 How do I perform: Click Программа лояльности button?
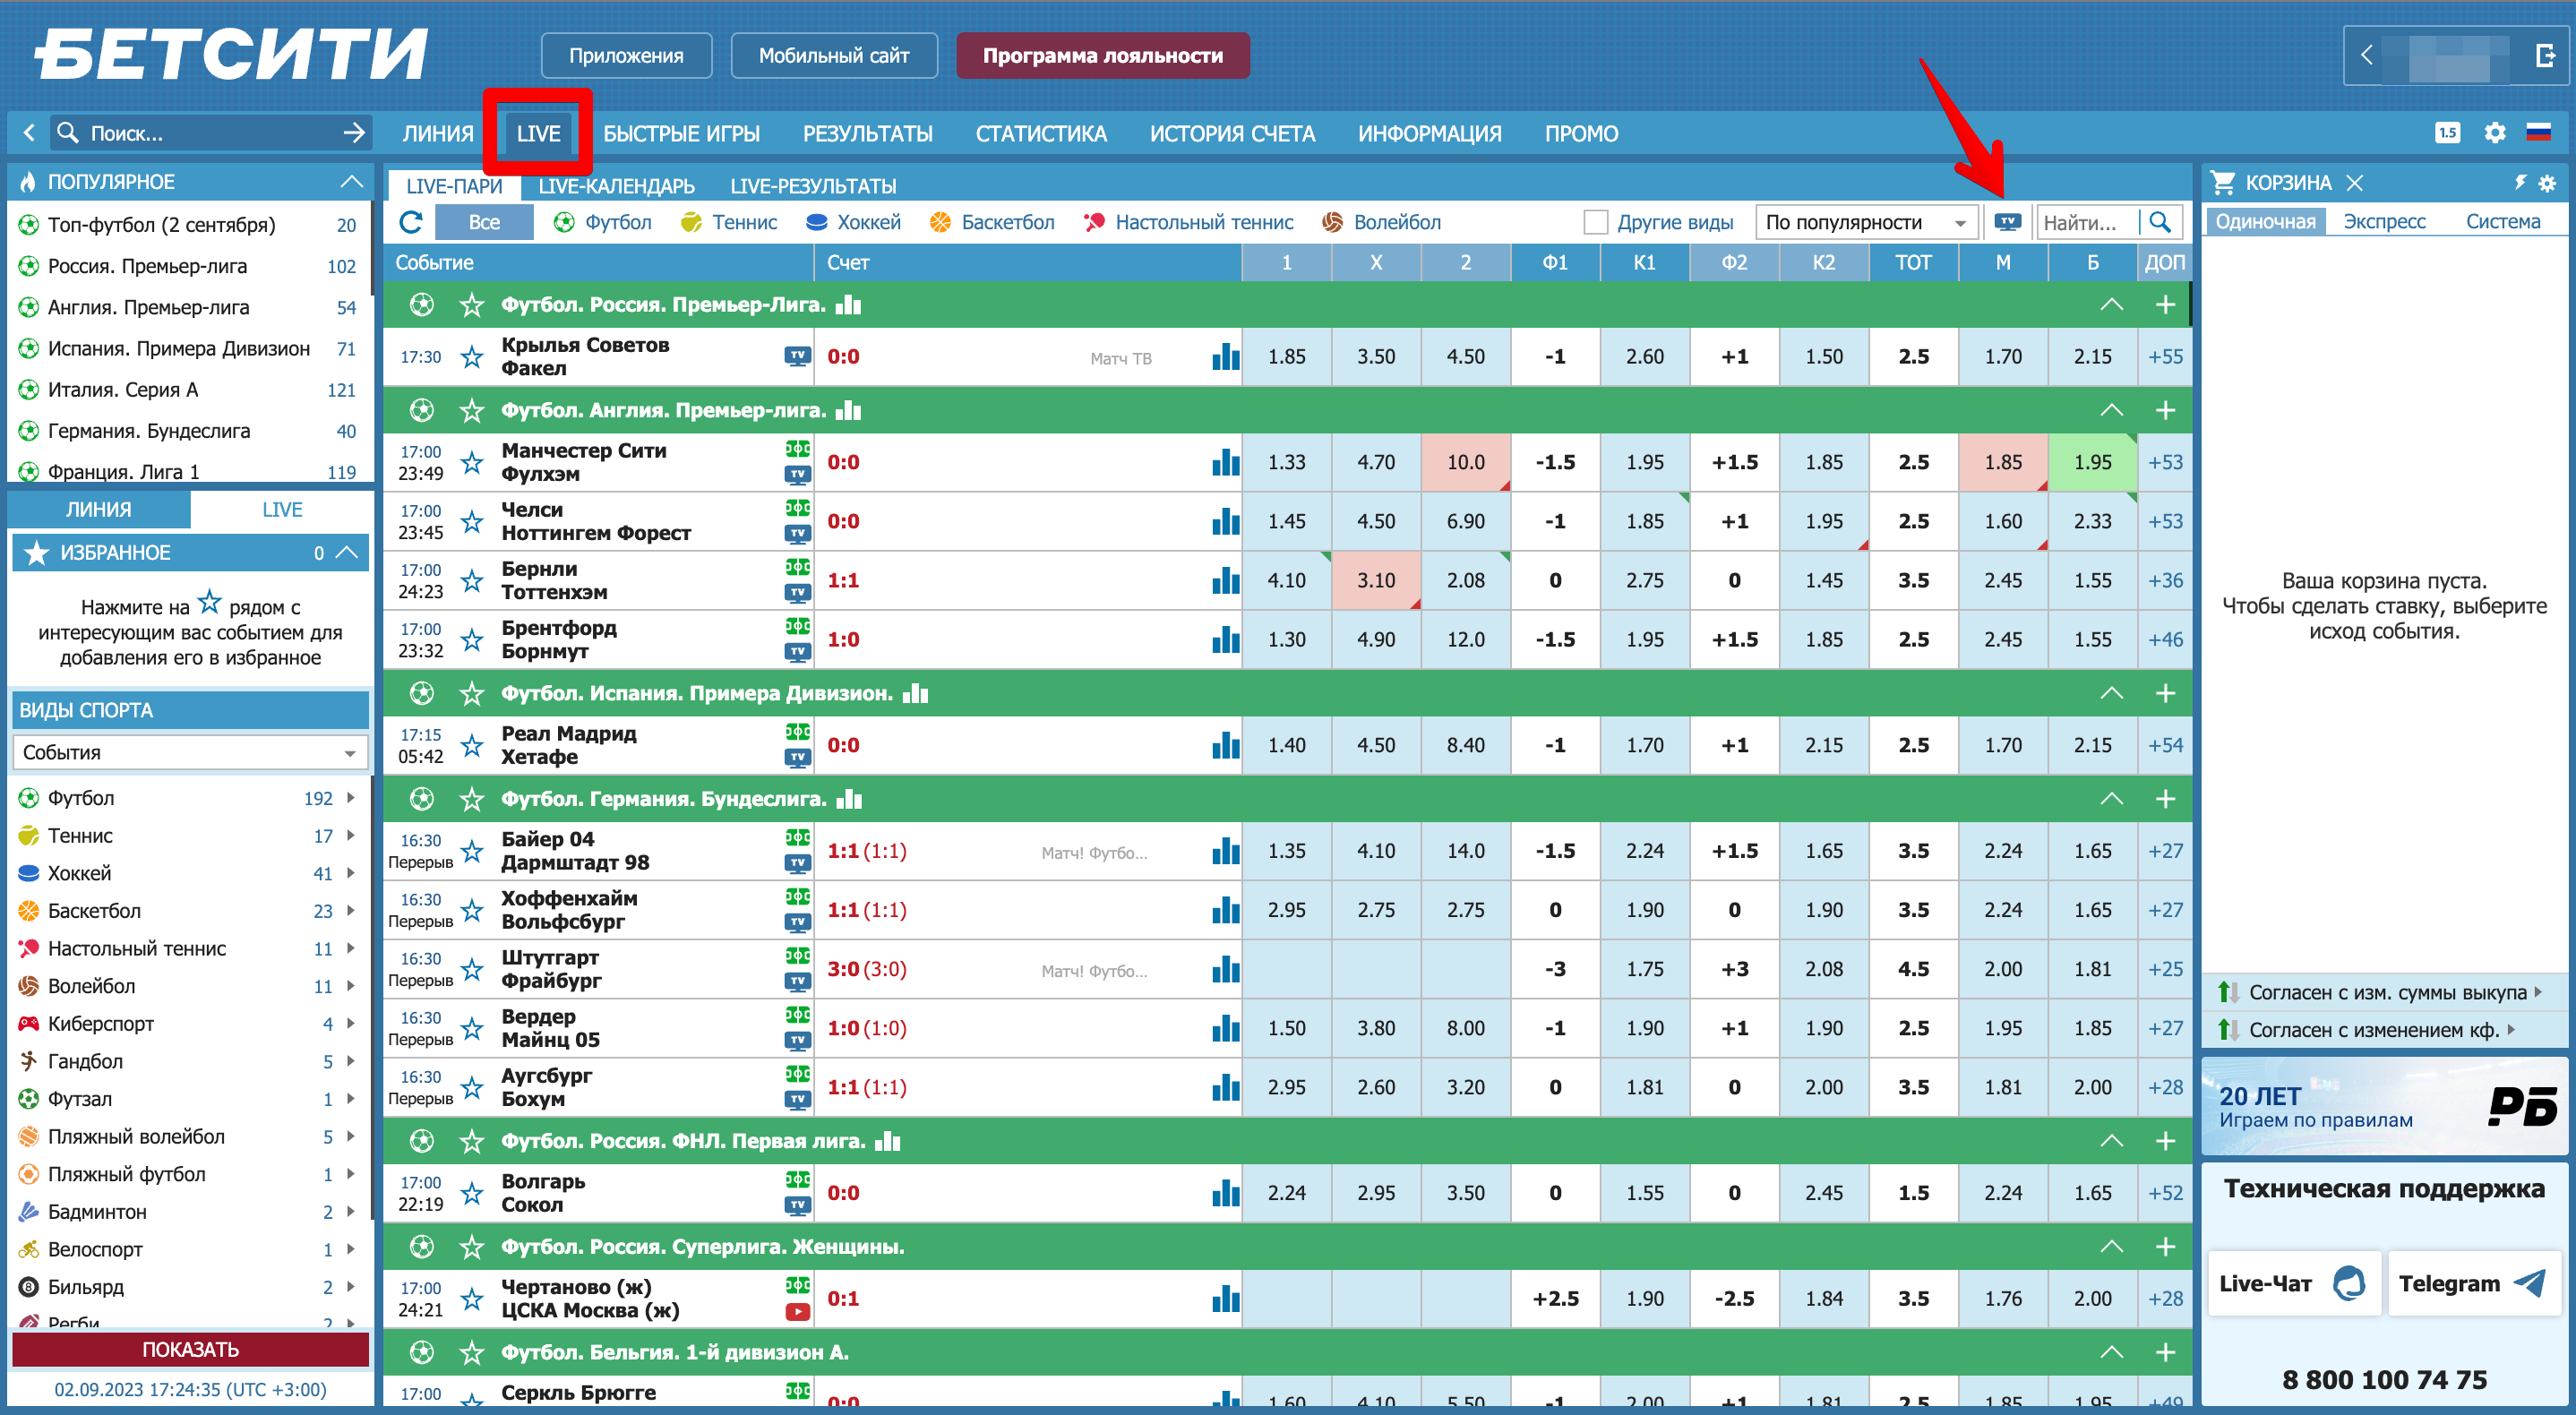point(1102,56)
